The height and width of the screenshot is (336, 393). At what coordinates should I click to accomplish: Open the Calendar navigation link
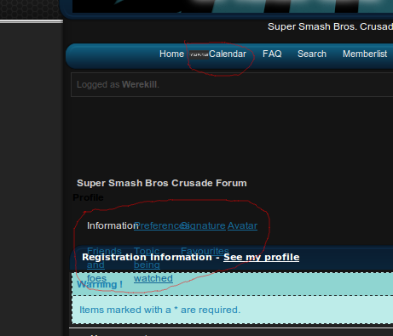click(x=228, y=54)
